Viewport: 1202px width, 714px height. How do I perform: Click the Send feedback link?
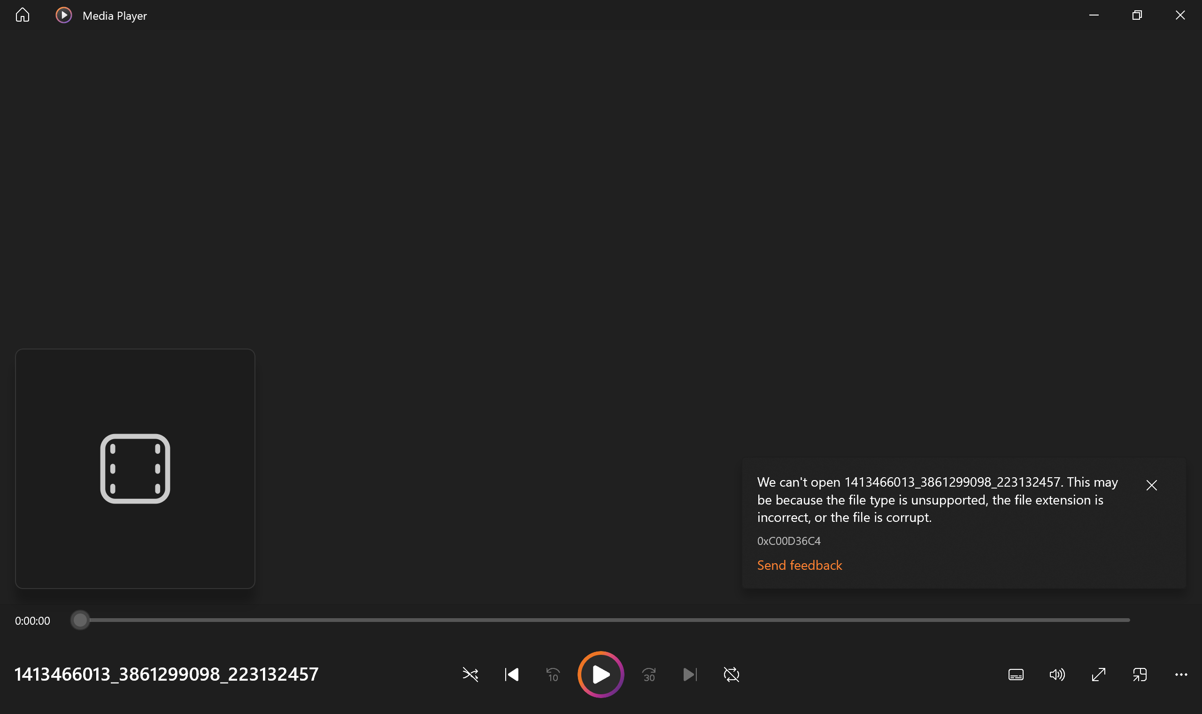800,565
